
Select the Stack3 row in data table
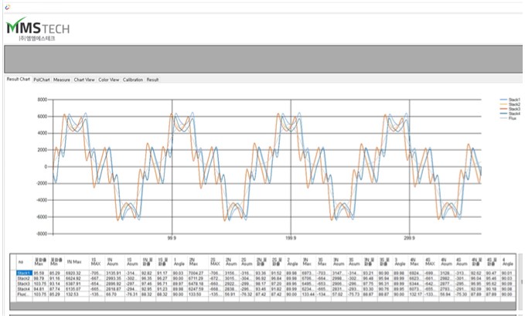click(24, 284)
